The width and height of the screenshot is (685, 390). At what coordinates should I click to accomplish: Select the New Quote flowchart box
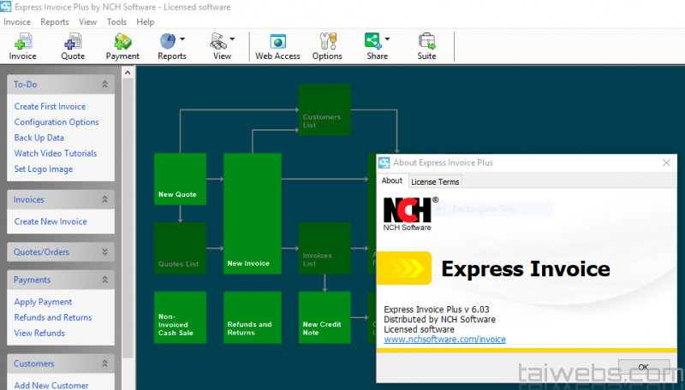click(180, 180)
